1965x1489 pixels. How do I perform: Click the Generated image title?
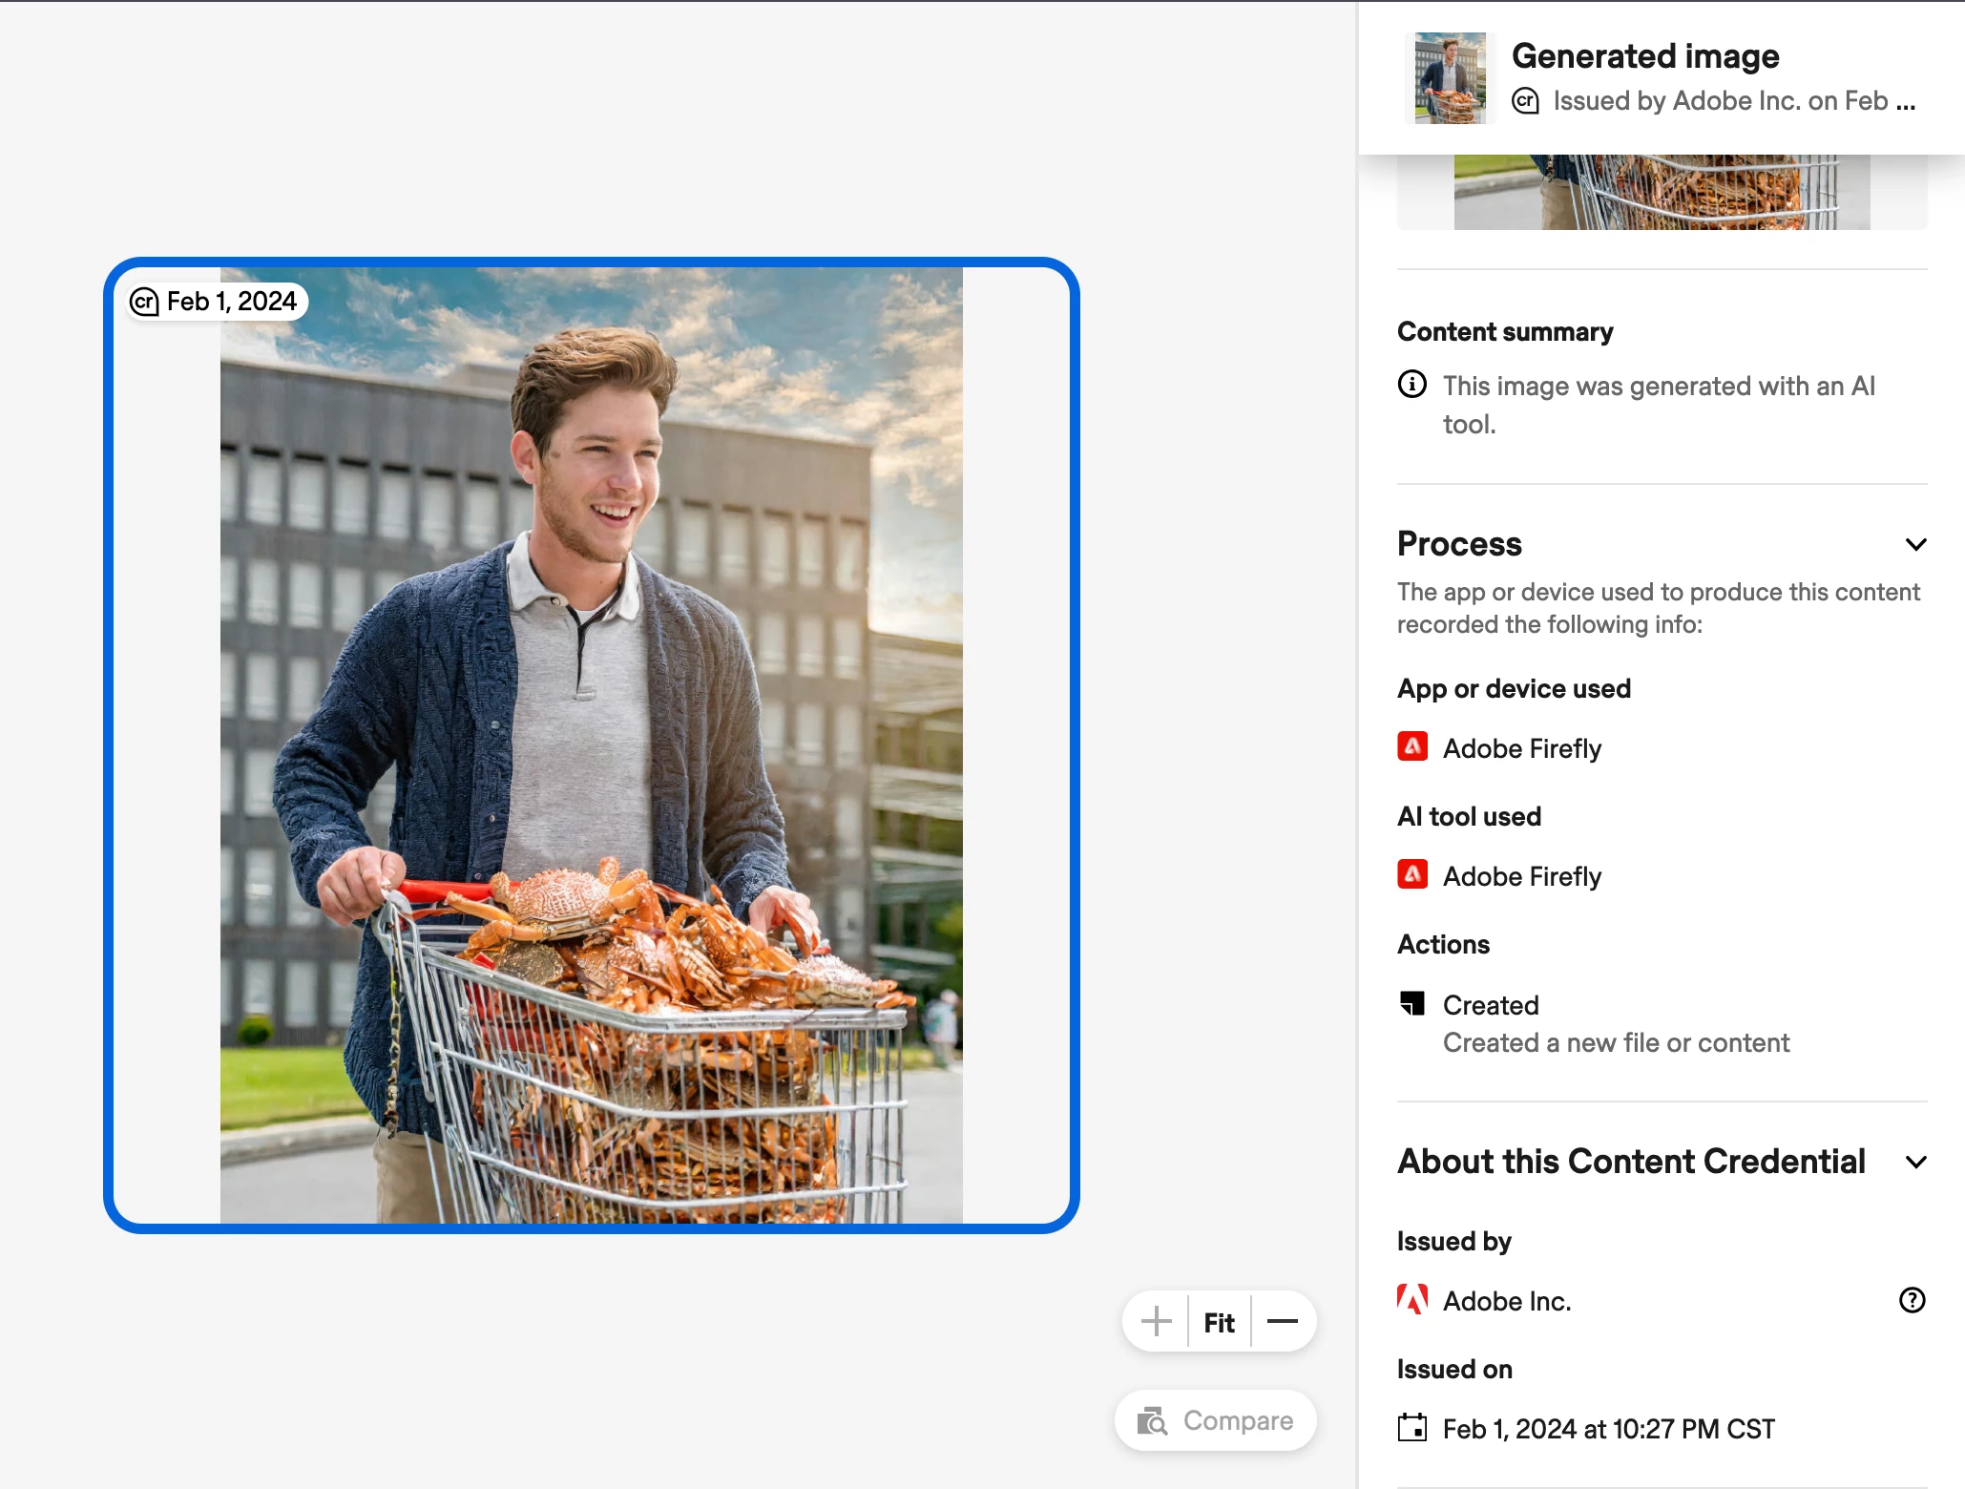pyautogui.click(x=1645, y=56)
